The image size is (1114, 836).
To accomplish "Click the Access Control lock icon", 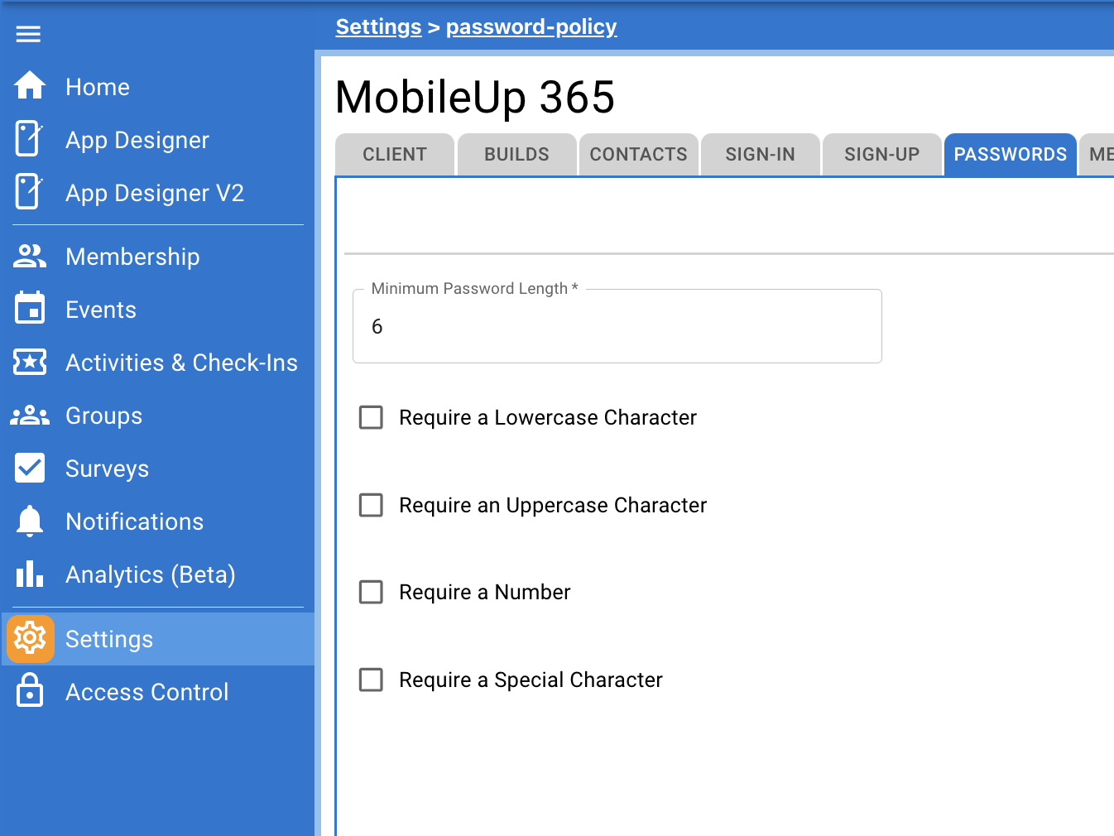I will [x=30, y=691].
